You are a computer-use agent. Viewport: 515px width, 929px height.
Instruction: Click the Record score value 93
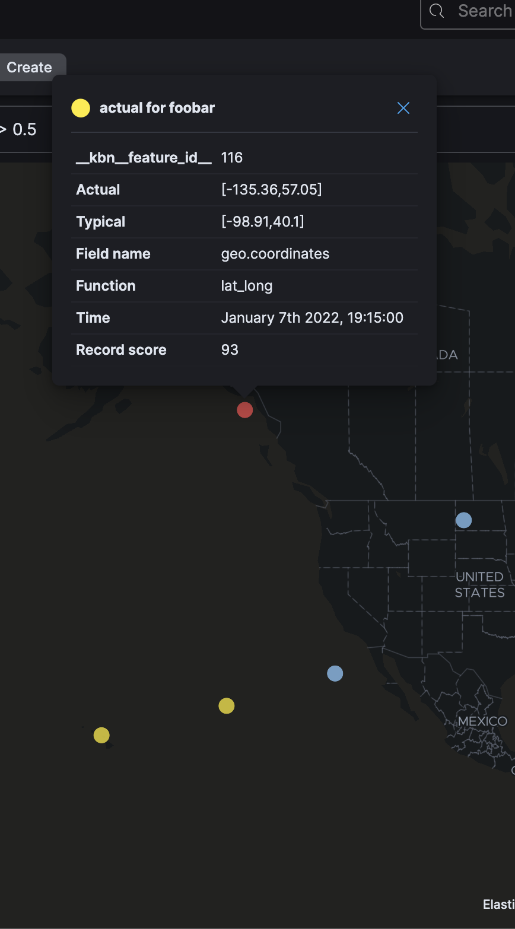230,349
